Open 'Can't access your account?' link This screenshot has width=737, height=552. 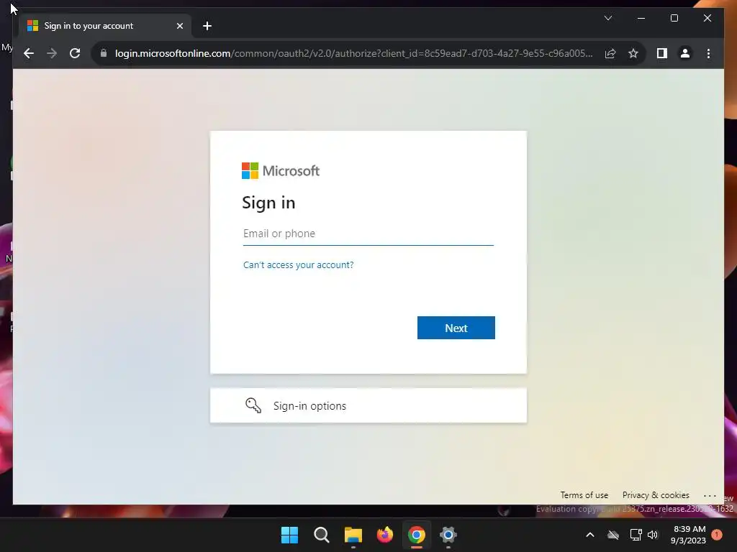(x=298, y=264)
